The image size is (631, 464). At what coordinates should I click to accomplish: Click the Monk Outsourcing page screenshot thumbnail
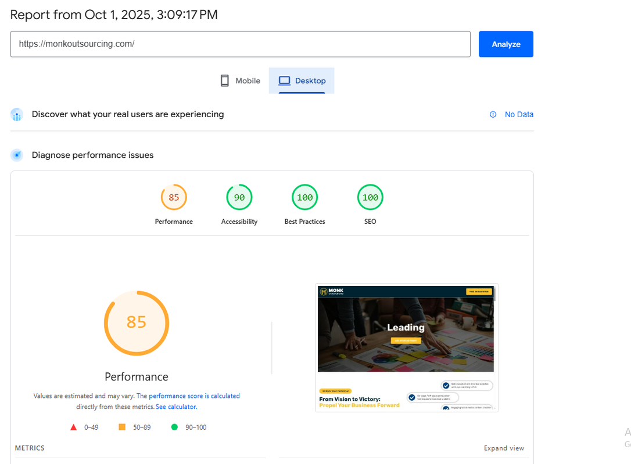406,347
